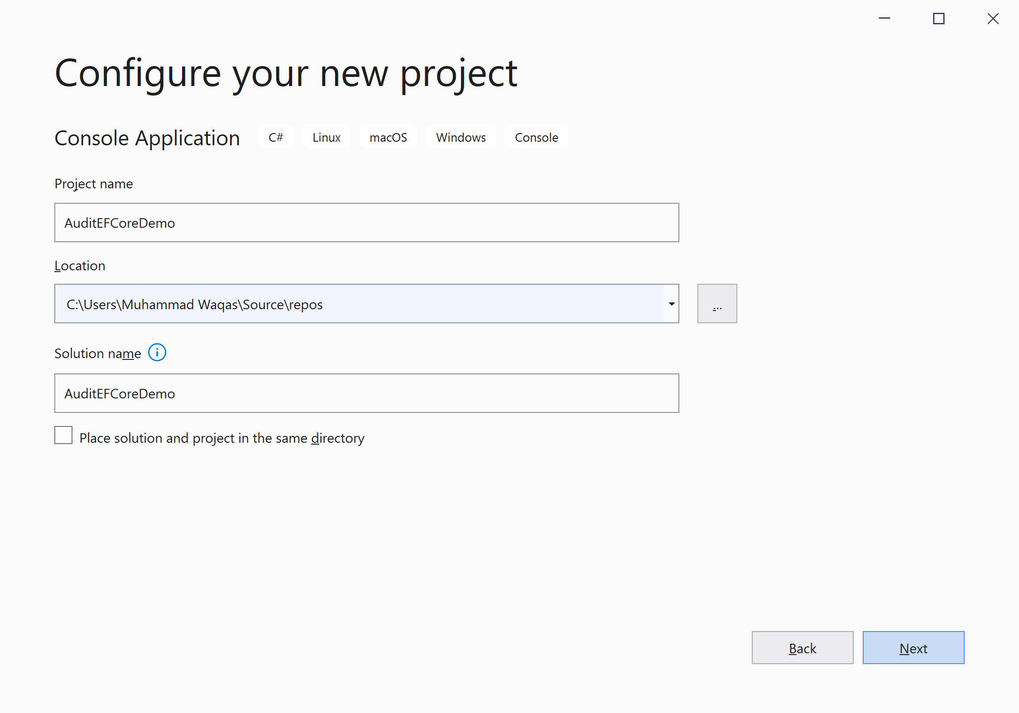Click the Windows platform tag
Screen dimensions: 1019x713
coord(461,137)
